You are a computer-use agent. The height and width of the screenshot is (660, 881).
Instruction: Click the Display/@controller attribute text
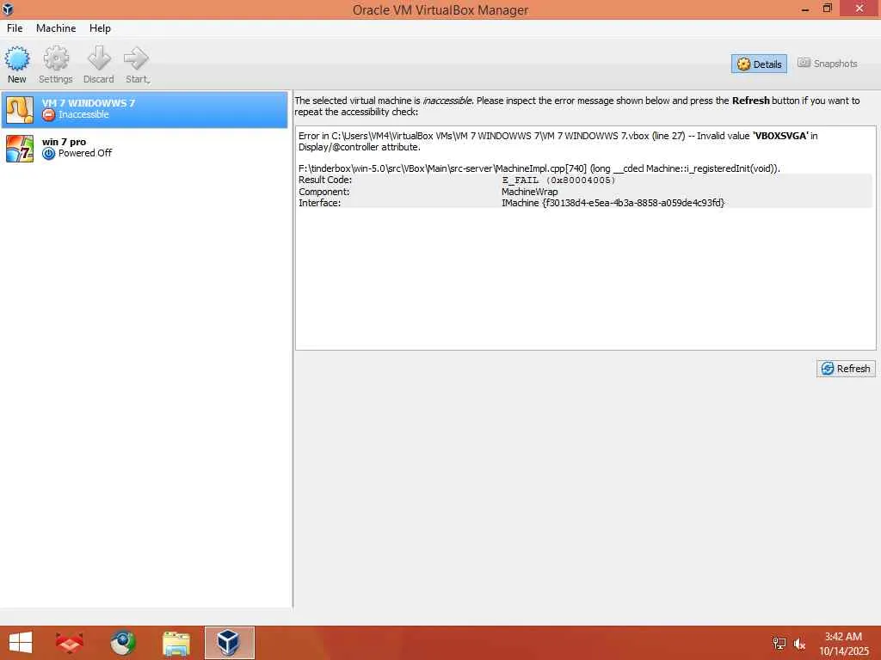coord(359,147)
